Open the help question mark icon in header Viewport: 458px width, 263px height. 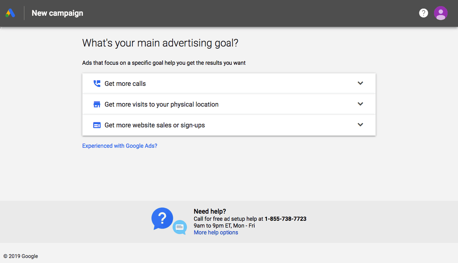pyautogui.click(x=423, y=13)
